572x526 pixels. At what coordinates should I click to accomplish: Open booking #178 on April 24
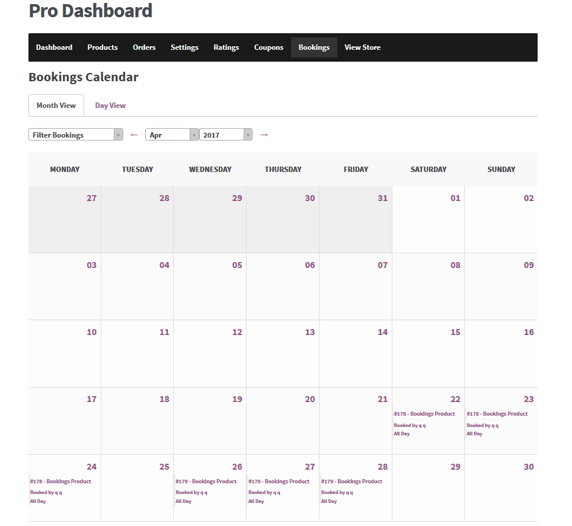(x=60, y=482)
